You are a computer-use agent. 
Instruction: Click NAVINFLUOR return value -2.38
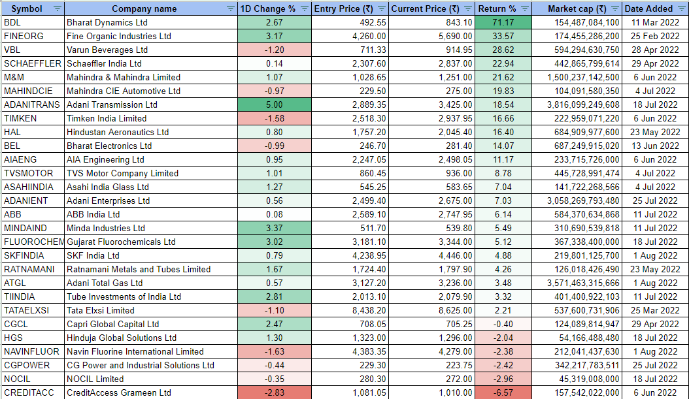coord(503,351)
